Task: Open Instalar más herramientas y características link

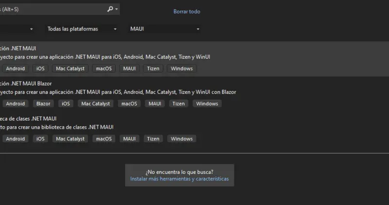Action: [x=179, y=179]
